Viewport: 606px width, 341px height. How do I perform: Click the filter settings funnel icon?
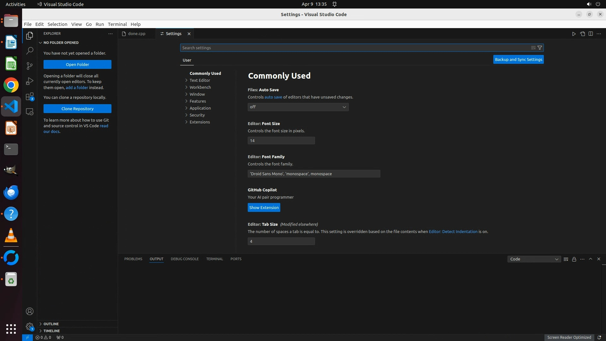[x=540, y=48]
